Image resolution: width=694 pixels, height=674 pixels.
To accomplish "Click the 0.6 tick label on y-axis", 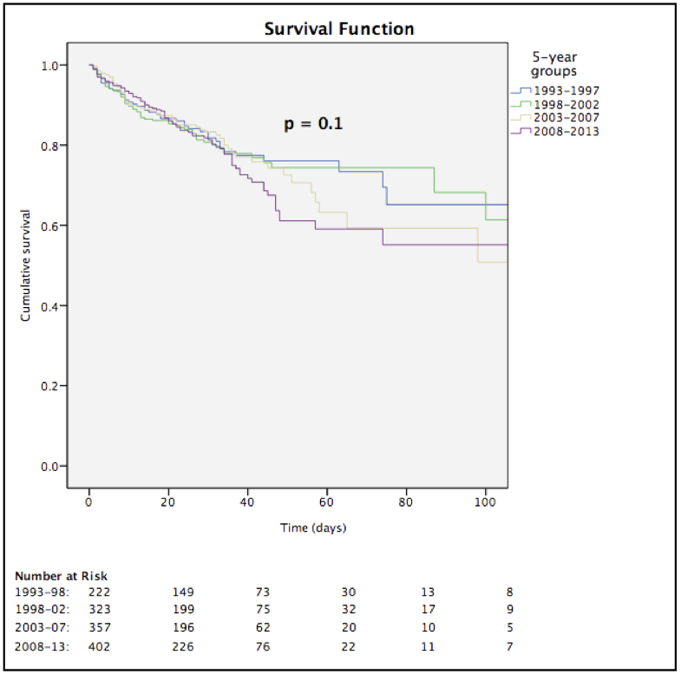I will [x=52, y=226].
